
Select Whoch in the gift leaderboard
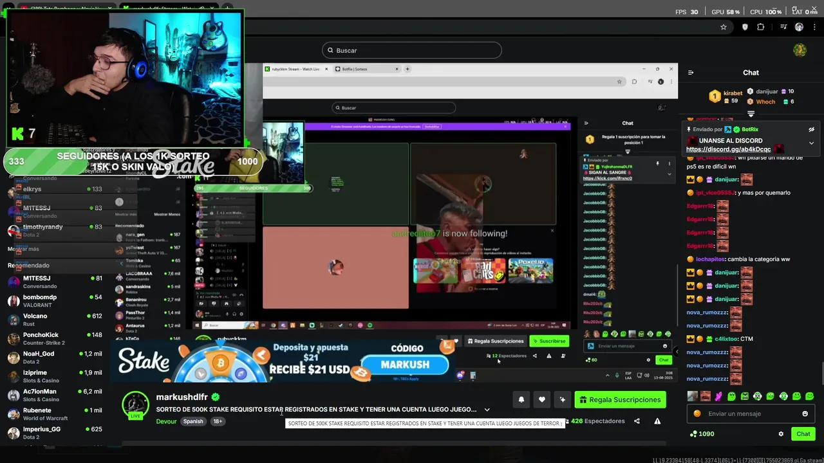click(x=771, y=102)
